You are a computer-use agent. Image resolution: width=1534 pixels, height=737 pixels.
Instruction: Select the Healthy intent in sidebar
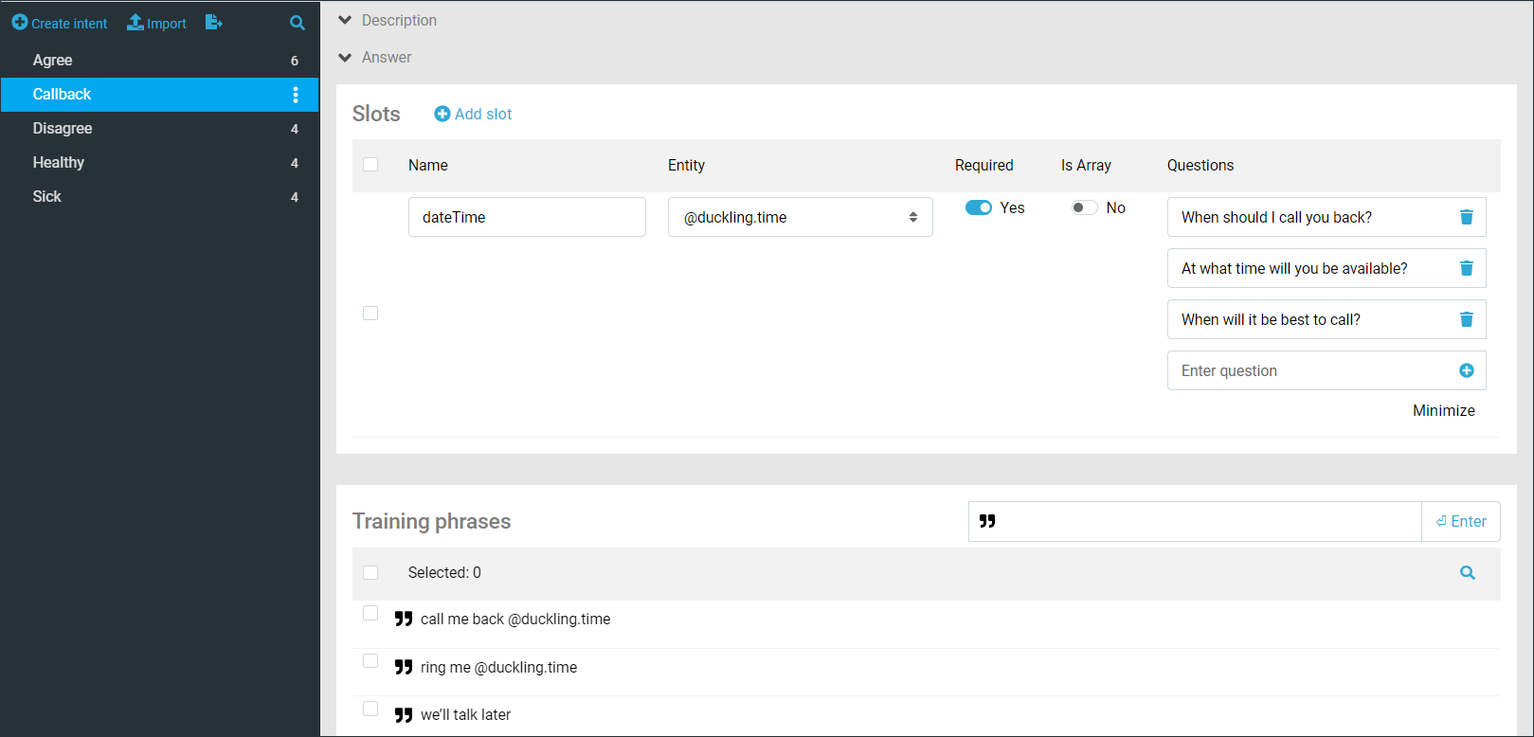[59, 163]
